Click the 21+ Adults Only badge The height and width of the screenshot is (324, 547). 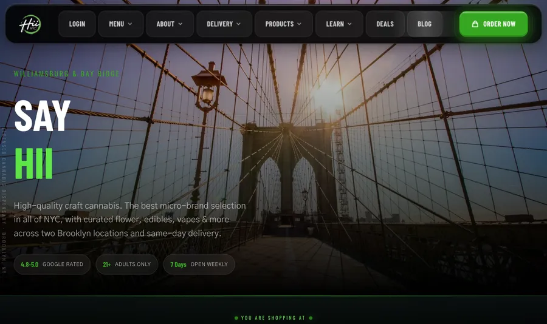pyautogui.click(x=127, y=265)
